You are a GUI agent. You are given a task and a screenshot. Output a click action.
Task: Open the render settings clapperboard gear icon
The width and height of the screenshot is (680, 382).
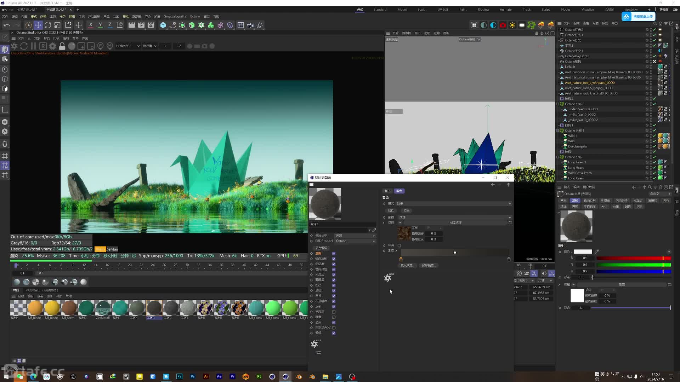tap(151, 25)
